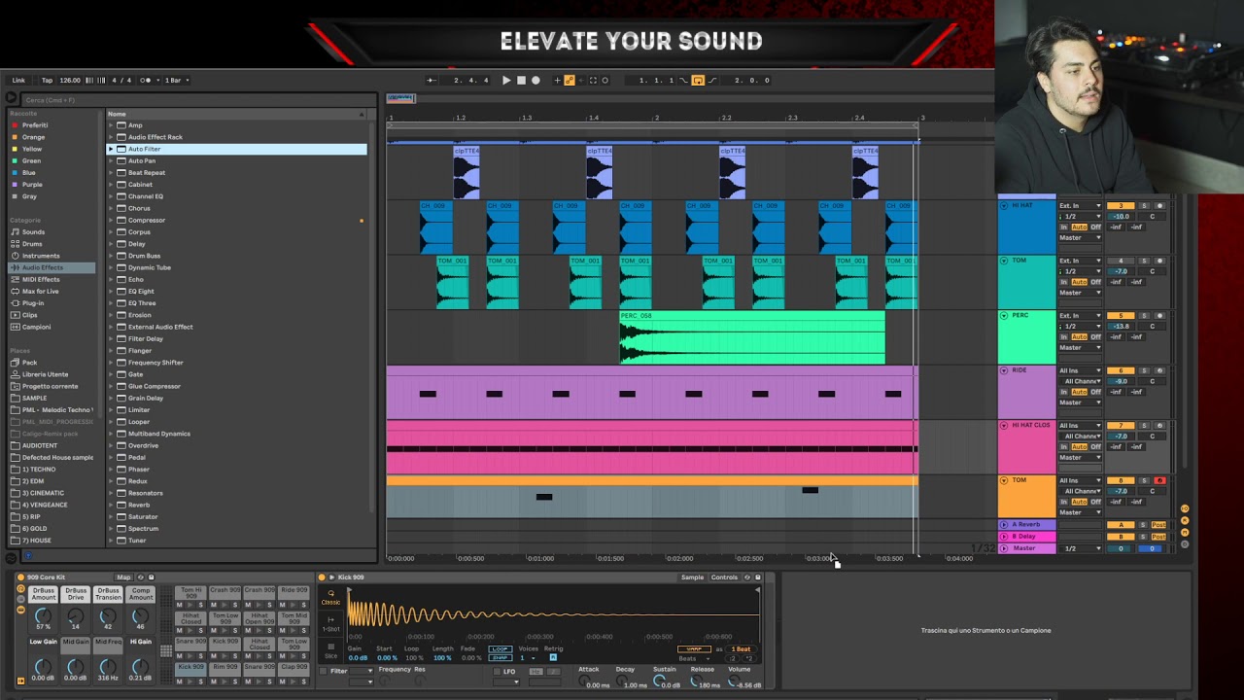This screenshot has width=1244, height=700.
Task: Adjust the Low Gain macro knob
Action: [x=43, y=666]
